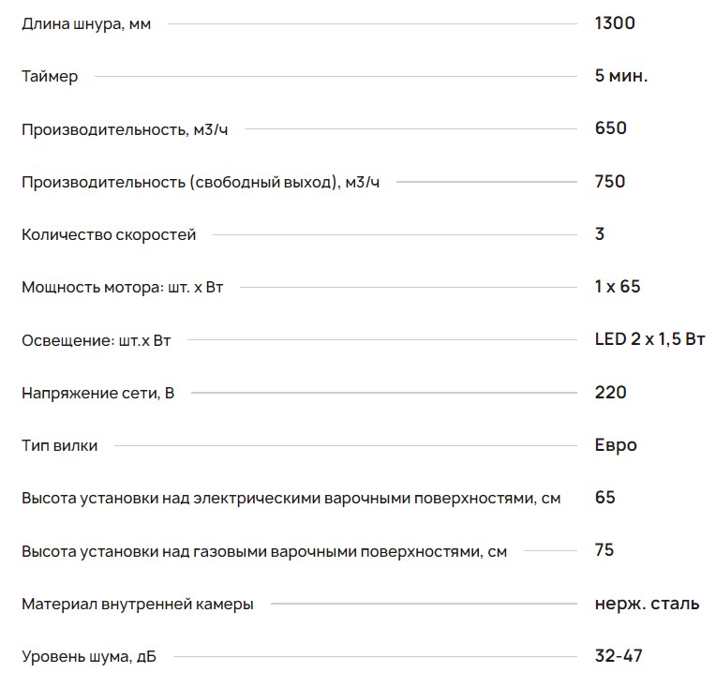This screenshot has width=716, height=688.
Task: Select the 1300 cord length value
Action: 615,22
